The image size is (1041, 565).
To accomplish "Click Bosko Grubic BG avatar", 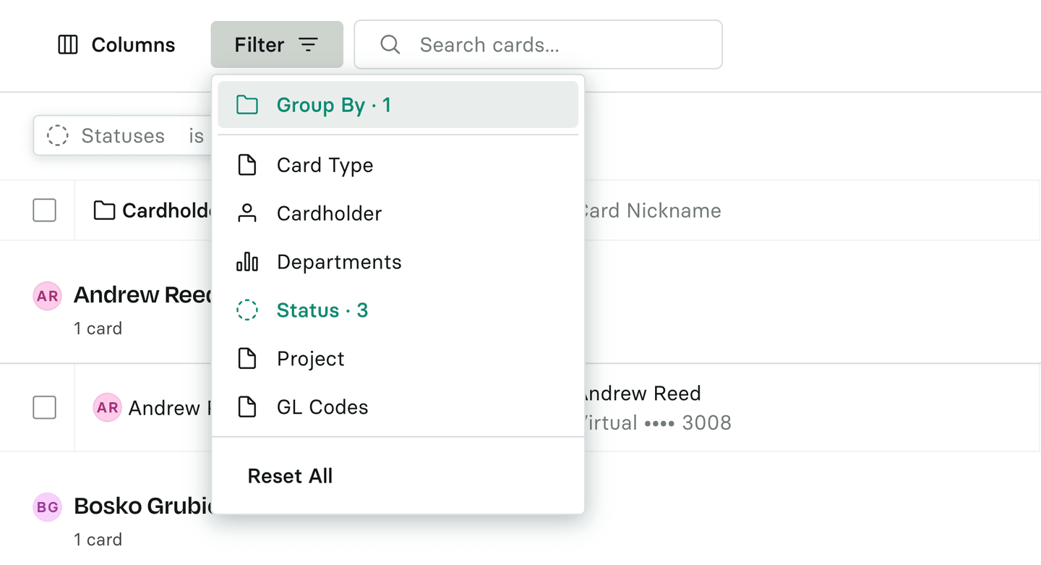I will coord(48,507).
